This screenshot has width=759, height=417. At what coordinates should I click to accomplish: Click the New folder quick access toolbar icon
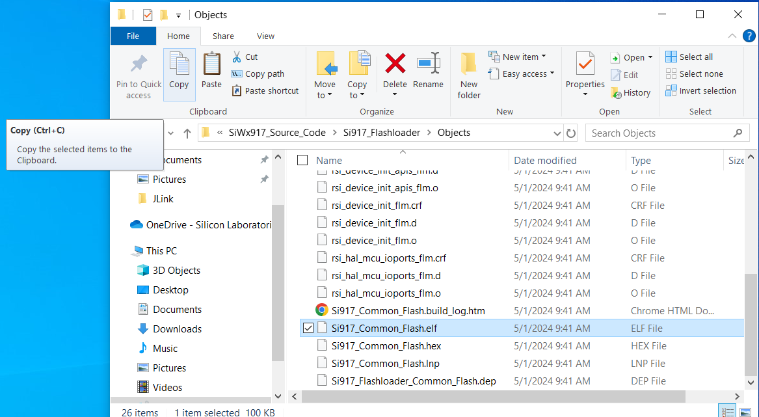(164, 15)
